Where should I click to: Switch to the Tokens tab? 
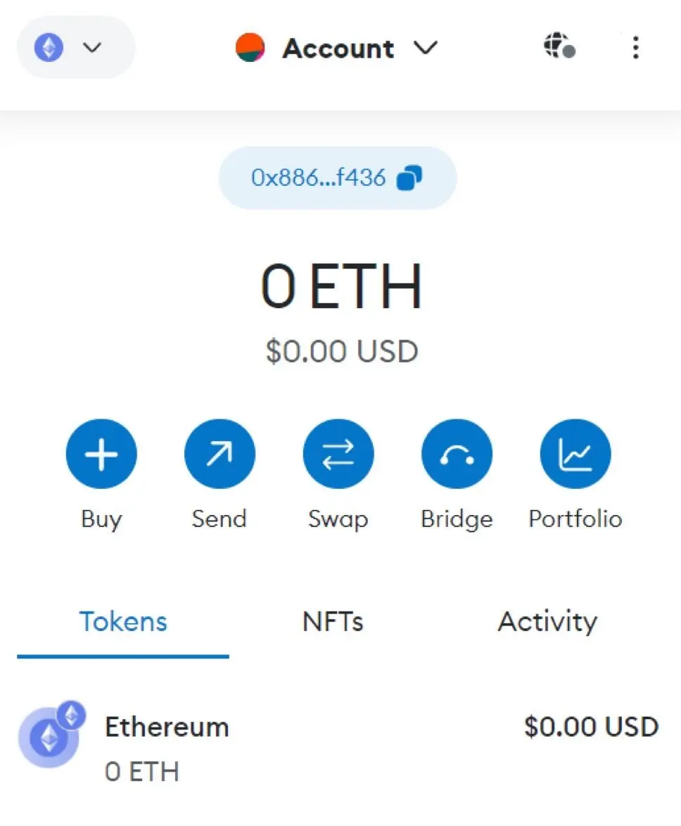[122, 621]
